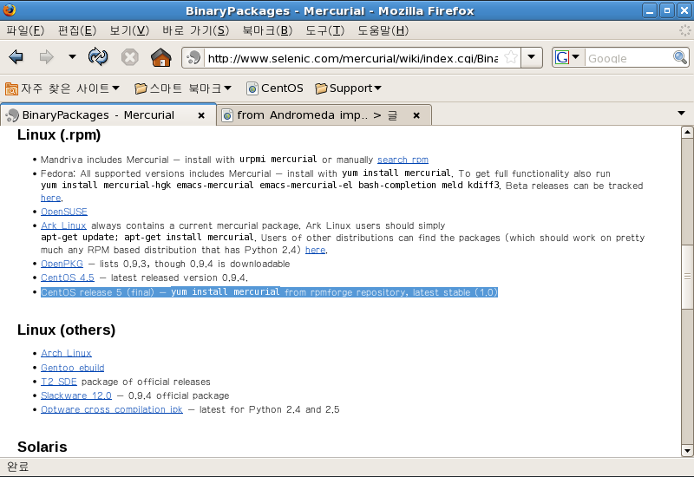Screen dimensions: 694x477
Task: Open the T2 SDE link
Action: coord(59,382)
